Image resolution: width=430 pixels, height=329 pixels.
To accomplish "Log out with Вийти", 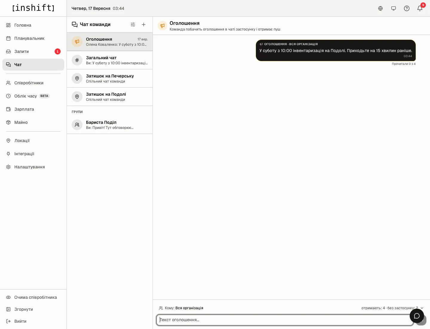I will click(x=33, y=321).
